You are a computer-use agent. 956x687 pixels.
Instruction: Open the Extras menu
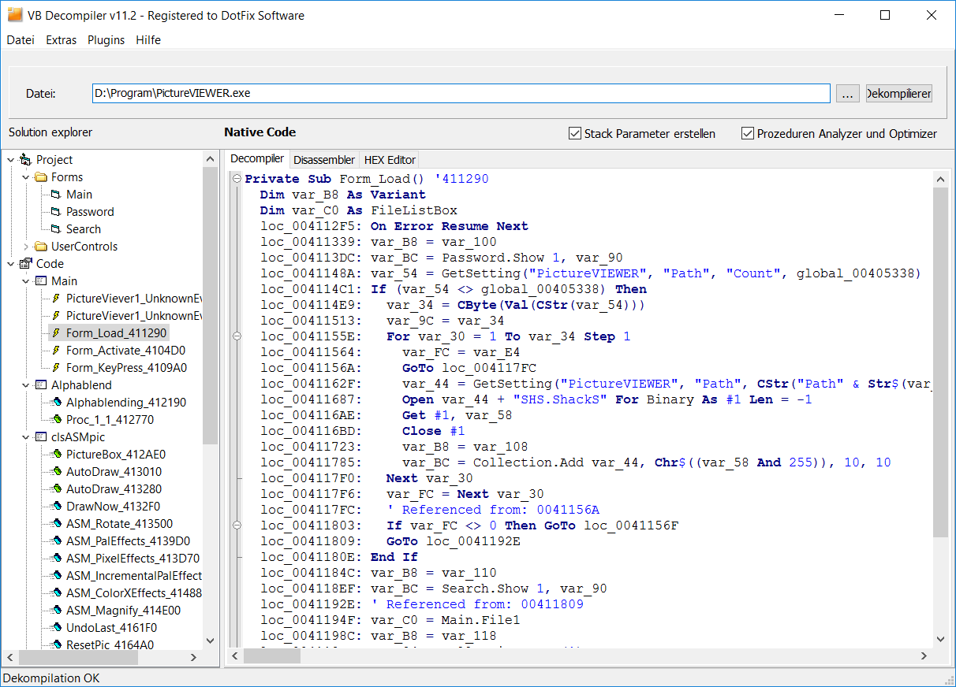pyautogui.click(x=62, y=40)
